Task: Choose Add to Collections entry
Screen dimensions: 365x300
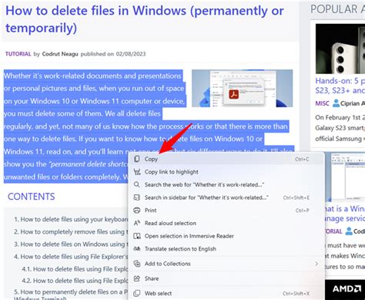Action: click(x=226, y=264)
